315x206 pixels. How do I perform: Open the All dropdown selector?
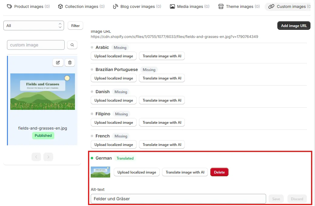34,25
